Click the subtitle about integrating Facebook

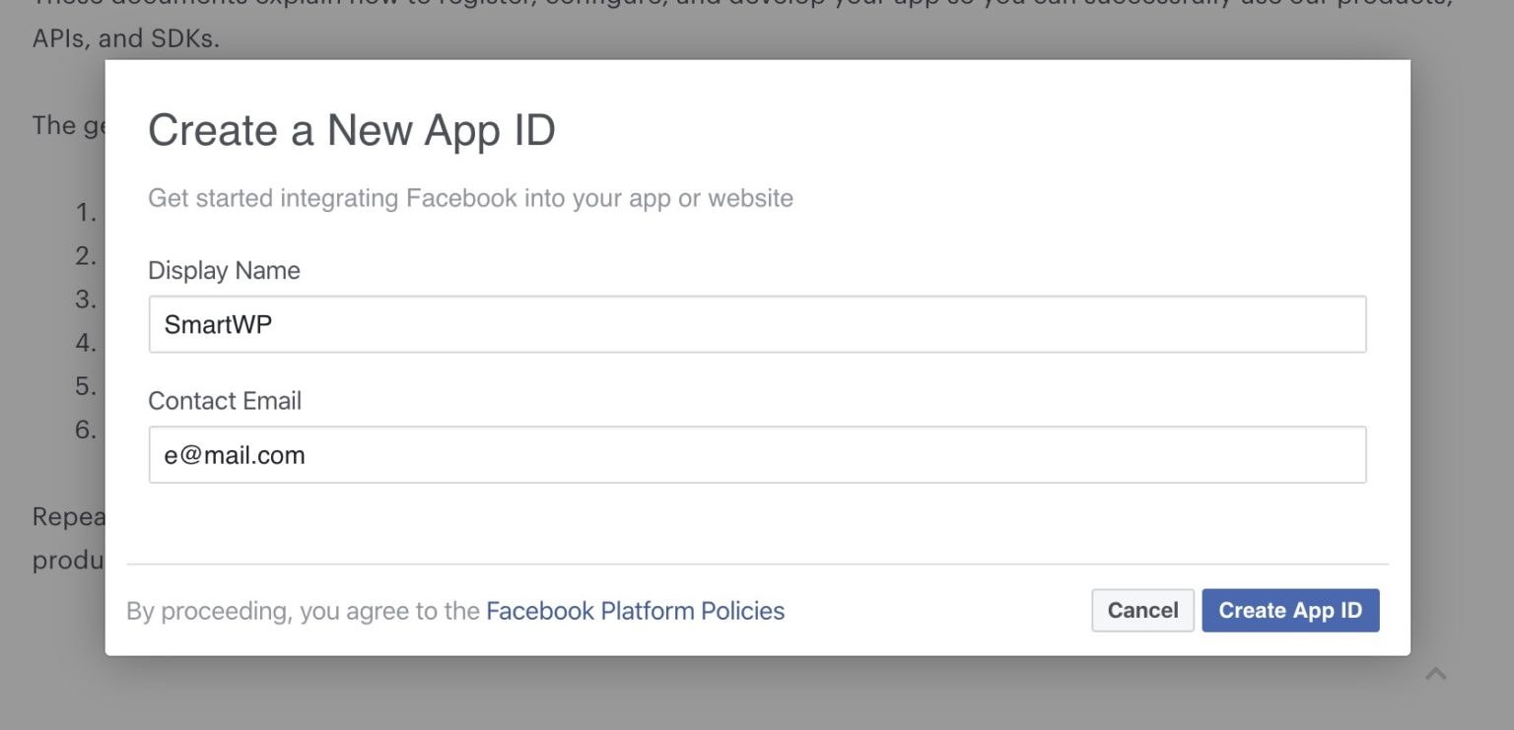pyautogui.click(x=470, y=198)
